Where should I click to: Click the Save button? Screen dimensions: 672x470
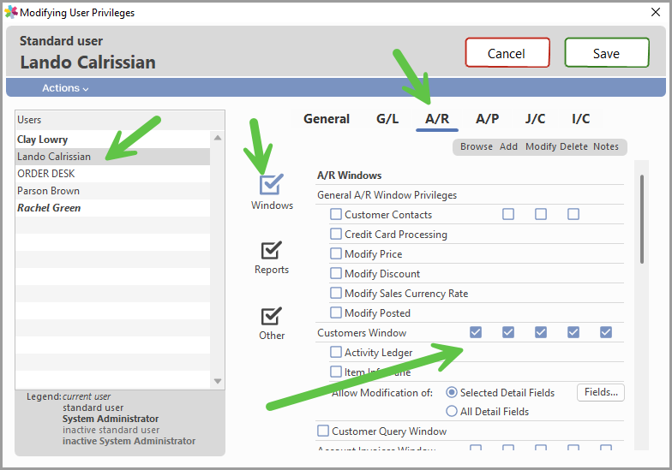607,53
